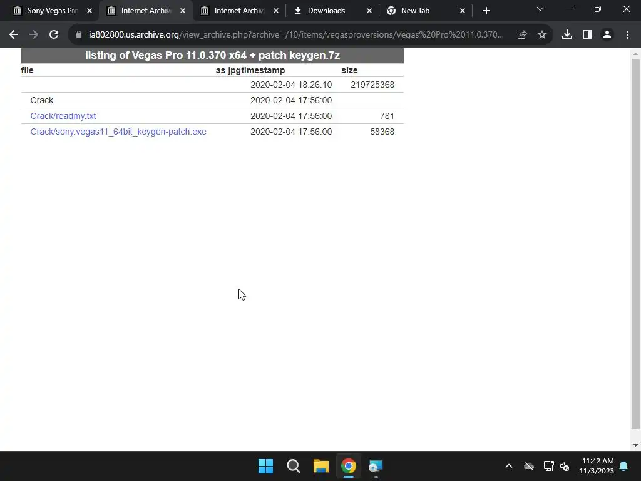
Task: Close the Sony Vegas Pro tab
Action: 90,11
